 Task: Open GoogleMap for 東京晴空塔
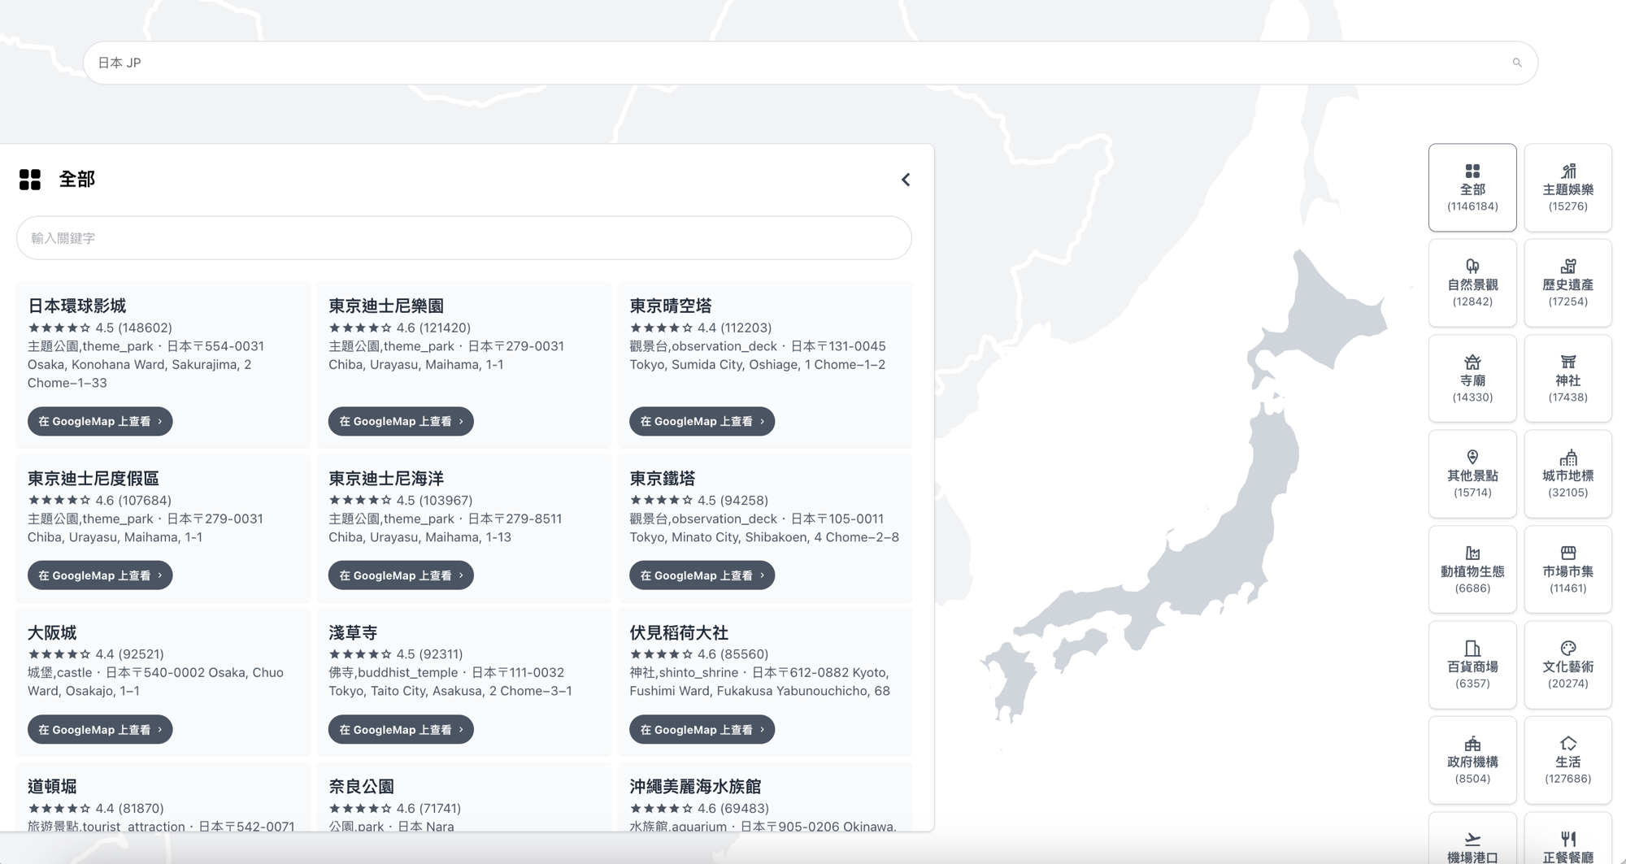click(x=702, y=421)
